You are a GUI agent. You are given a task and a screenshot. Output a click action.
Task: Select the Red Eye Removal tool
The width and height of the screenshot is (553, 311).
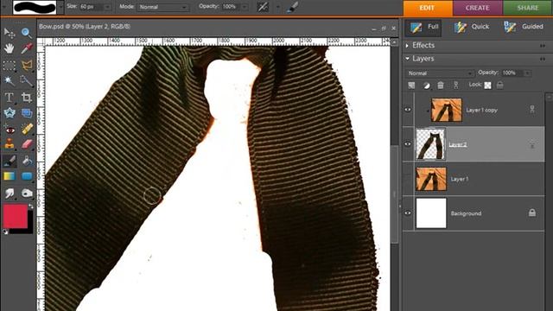10,130
